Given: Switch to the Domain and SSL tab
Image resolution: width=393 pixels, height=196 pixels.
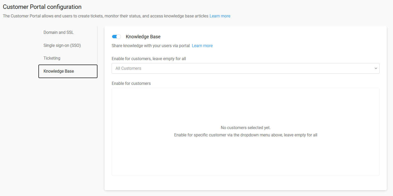Looking at the screenshot, I should tap(59, 32).
